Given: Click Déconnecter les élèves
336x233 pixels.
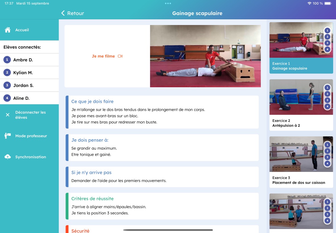Looking at the screenshot, I should [x=29, y=115].
